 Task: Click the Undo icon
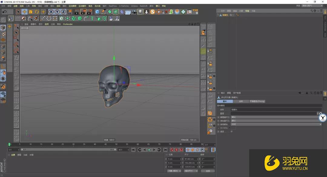point(4,11)
